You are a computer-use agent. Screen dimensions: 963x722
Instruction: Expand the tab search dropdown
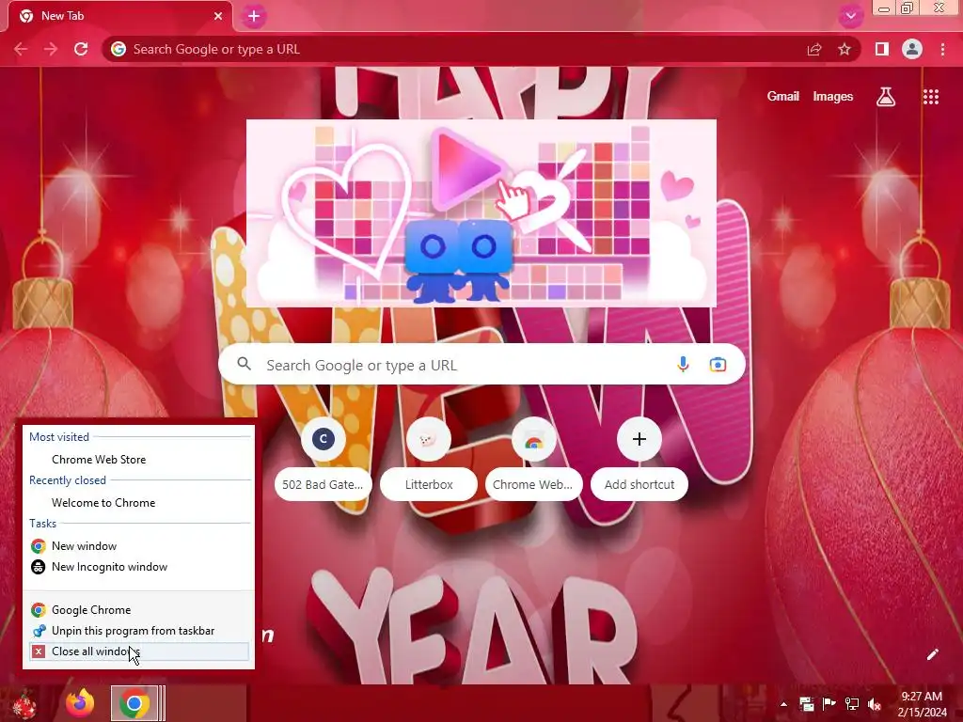tap(850, 16)
